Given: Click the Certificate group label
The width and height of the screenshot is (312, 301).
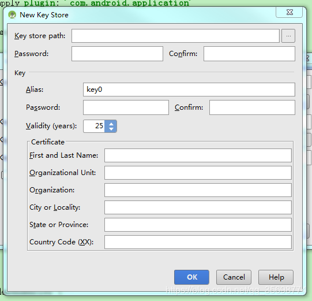Looking at the screenshot, I should coord(48,142).
